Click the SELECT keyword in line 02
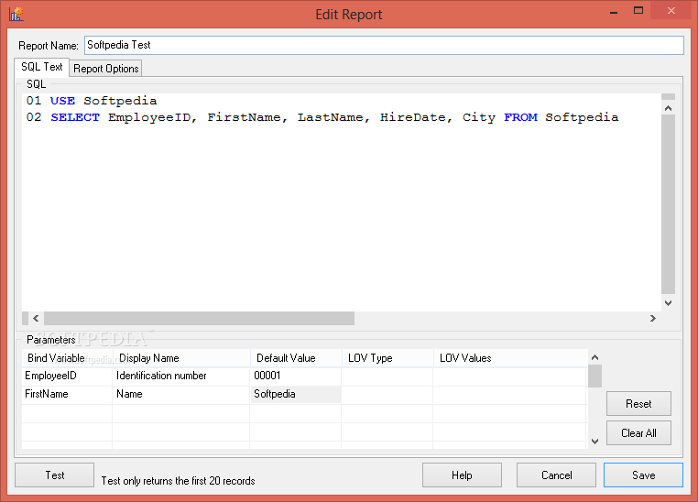Screen dimensions: 698x502 click(75, 117)
